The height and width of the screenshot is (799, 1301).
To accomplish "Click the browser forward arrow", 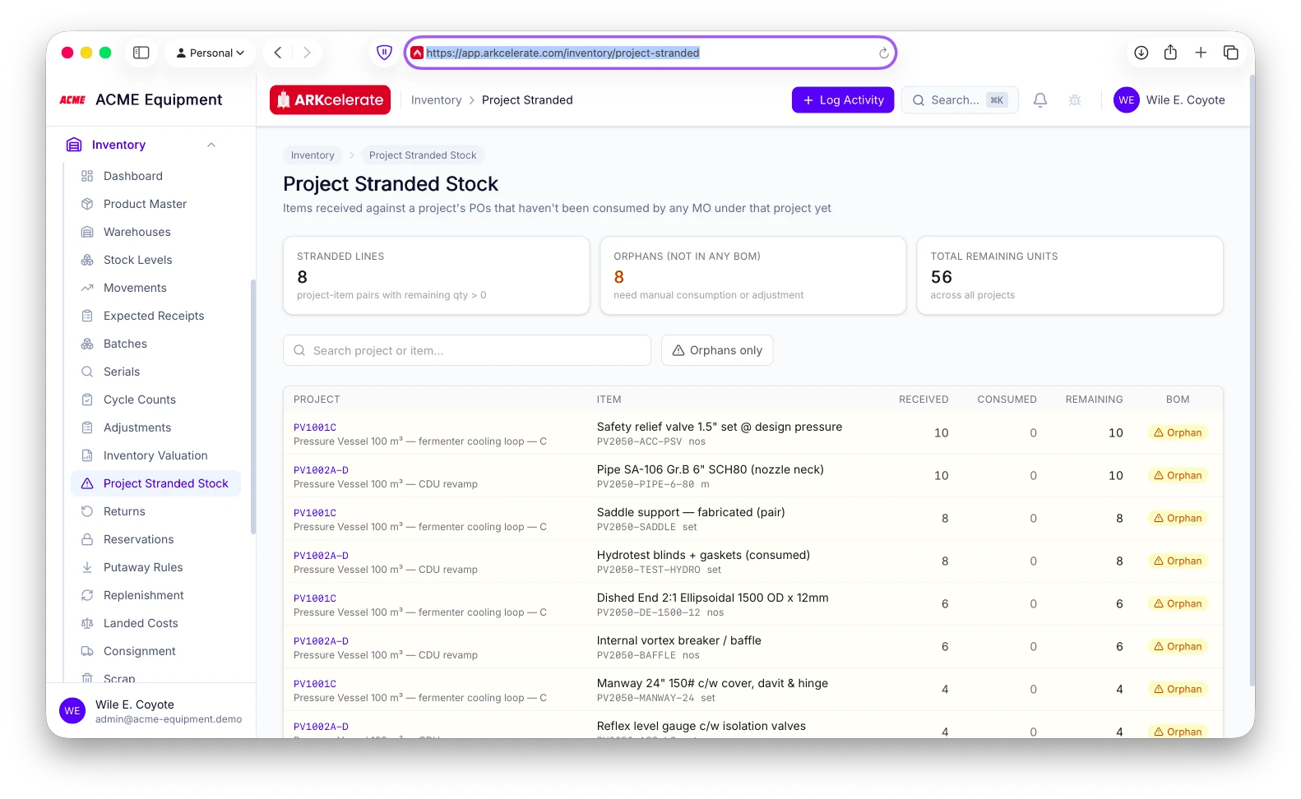I will pyautogui.click(x=307, y=53).
